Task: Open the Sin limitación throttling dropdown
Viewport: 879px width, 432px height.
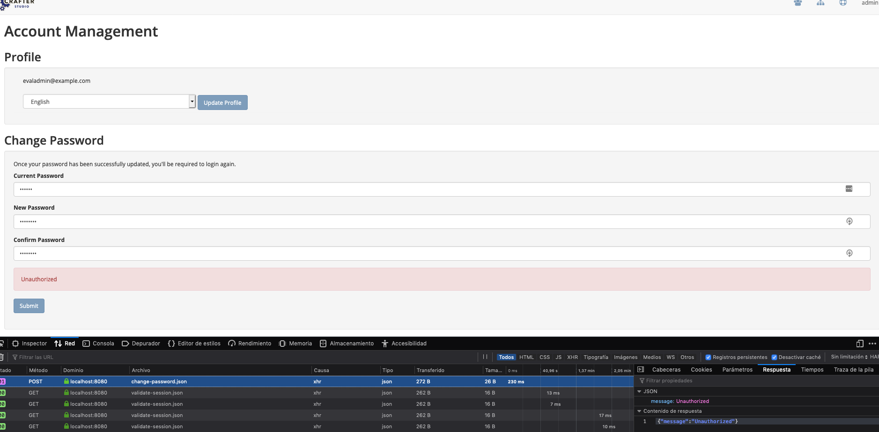Action: [x=849, y=357]
